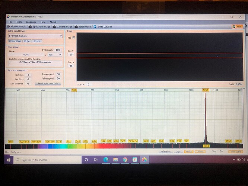The width and height of the screenshot is (248, 186).
Task: Toggle the Dips button
Action: 178,151
